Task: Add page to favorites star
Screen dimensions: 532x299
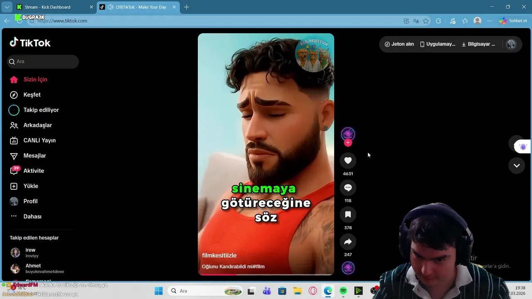Action: click(x=426, y=21)
